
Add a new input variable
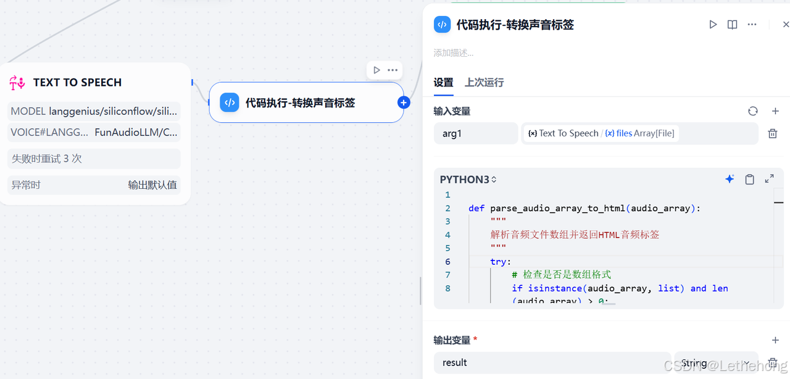775,111
